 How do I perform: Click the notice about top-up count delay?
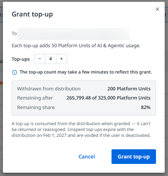86,72
